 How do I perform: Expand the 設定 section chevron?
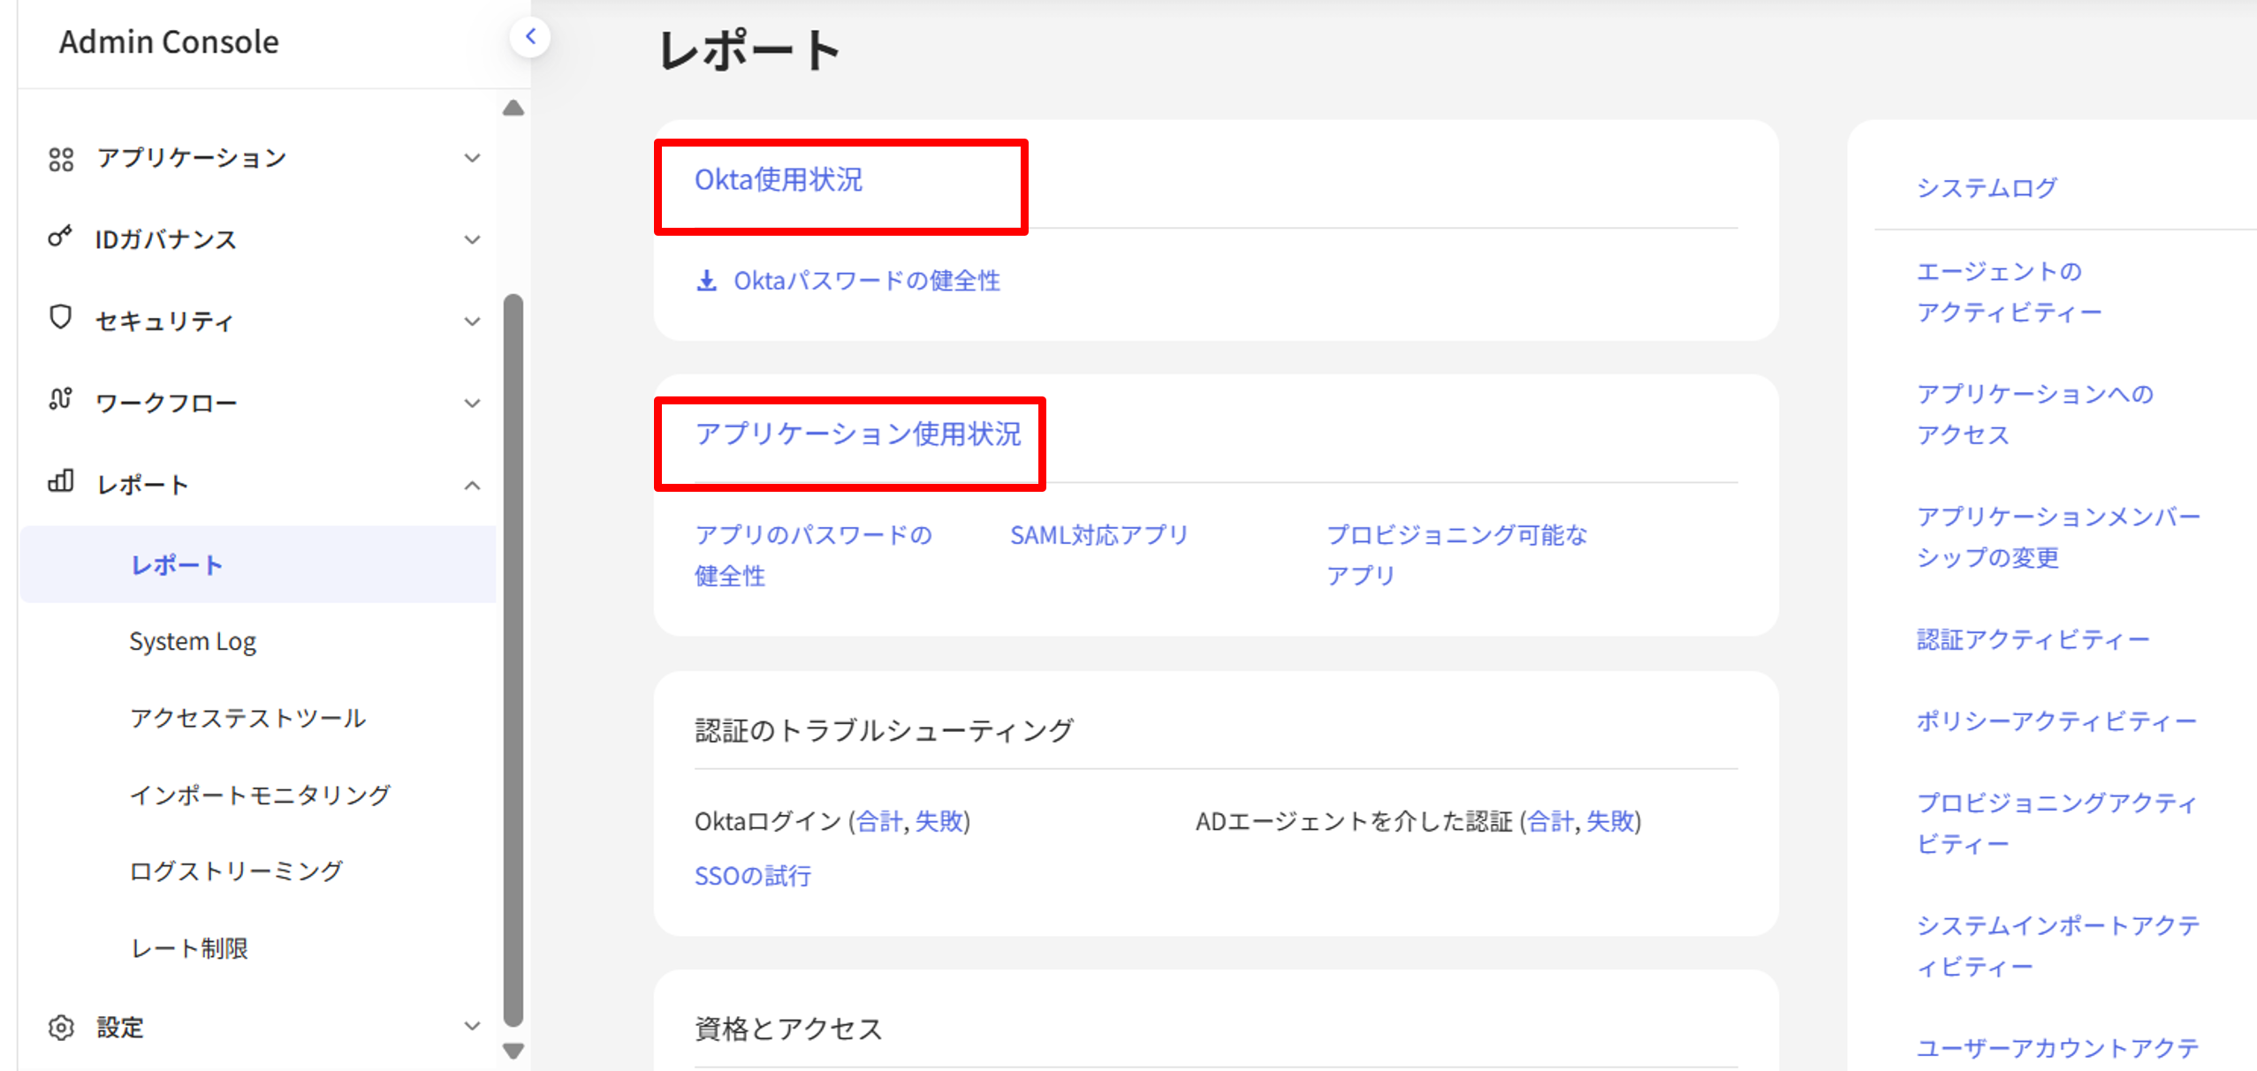tap(473, 1026)
